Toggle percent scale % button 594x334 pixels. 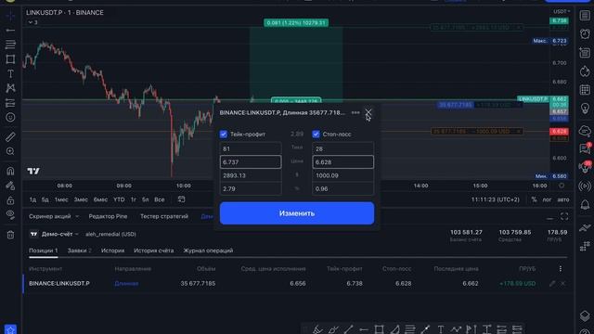tap(534, 199)
